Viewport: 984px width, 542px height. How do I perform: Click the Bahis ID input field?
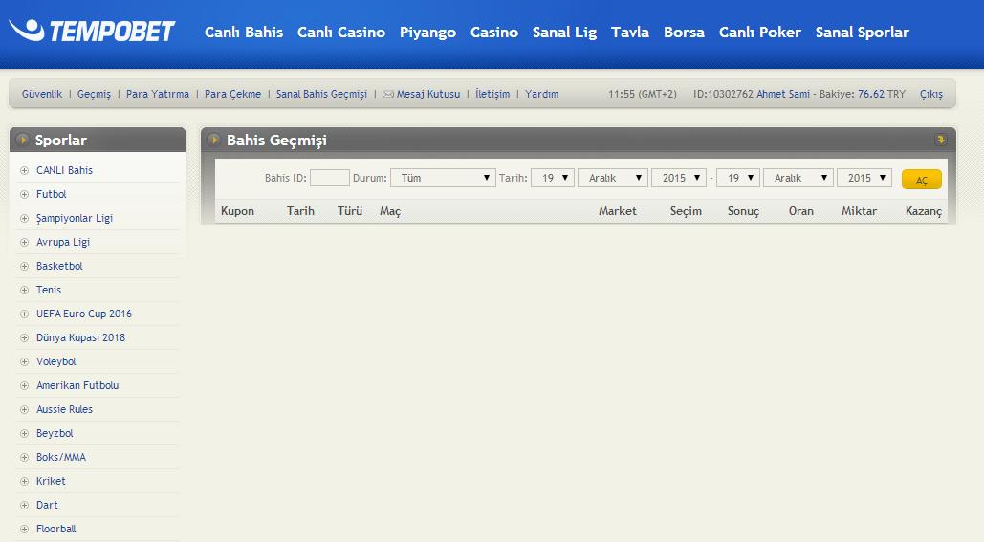pyautogui.click(x=330, y=178)
